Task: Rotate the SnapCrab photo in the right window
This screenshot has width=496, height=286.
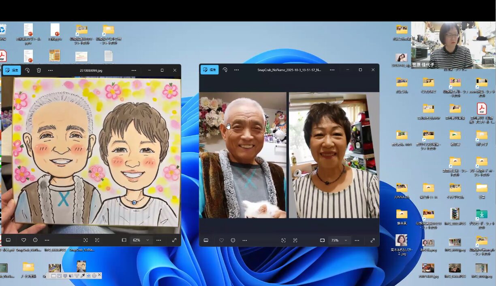Action: (225, 70)
